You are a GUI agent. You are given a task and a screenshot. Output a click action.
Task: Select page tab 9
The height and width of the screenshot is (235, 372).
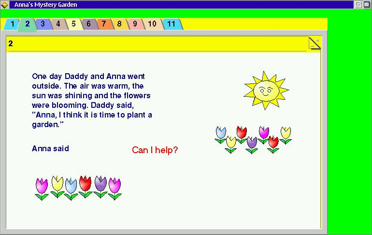click(135, 24)
